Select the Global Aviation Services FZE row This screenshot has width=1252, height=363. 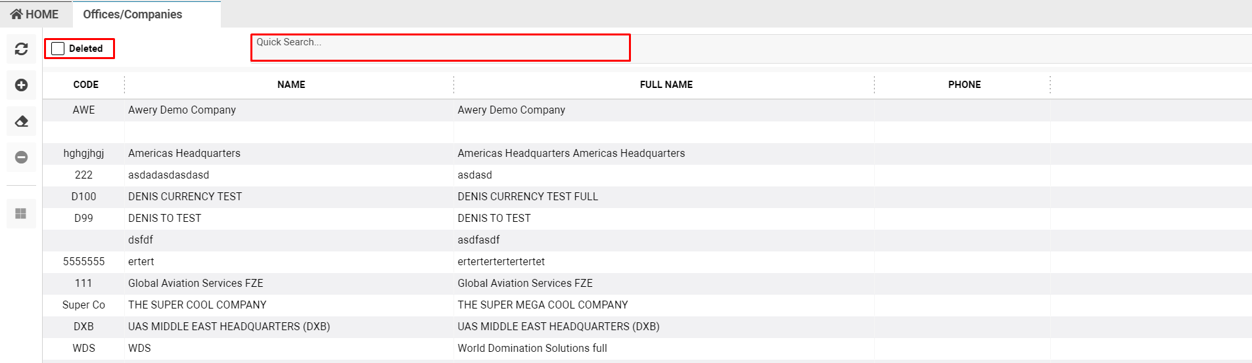click(647, 284)
